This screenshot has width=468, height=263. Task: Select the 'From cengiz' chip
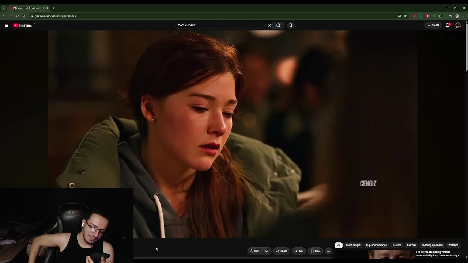tap(353, 245)
